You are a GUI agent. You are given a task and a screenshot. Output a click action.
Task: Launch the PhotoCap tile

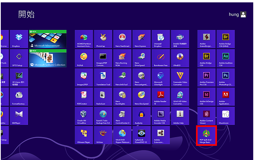(103, 39)
